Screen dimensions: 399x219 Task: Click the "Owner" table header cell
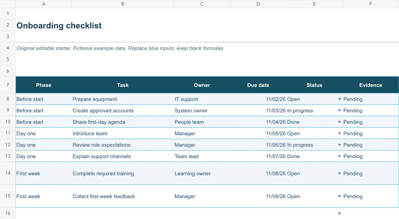pyautogui.click(x=202, y=85)
